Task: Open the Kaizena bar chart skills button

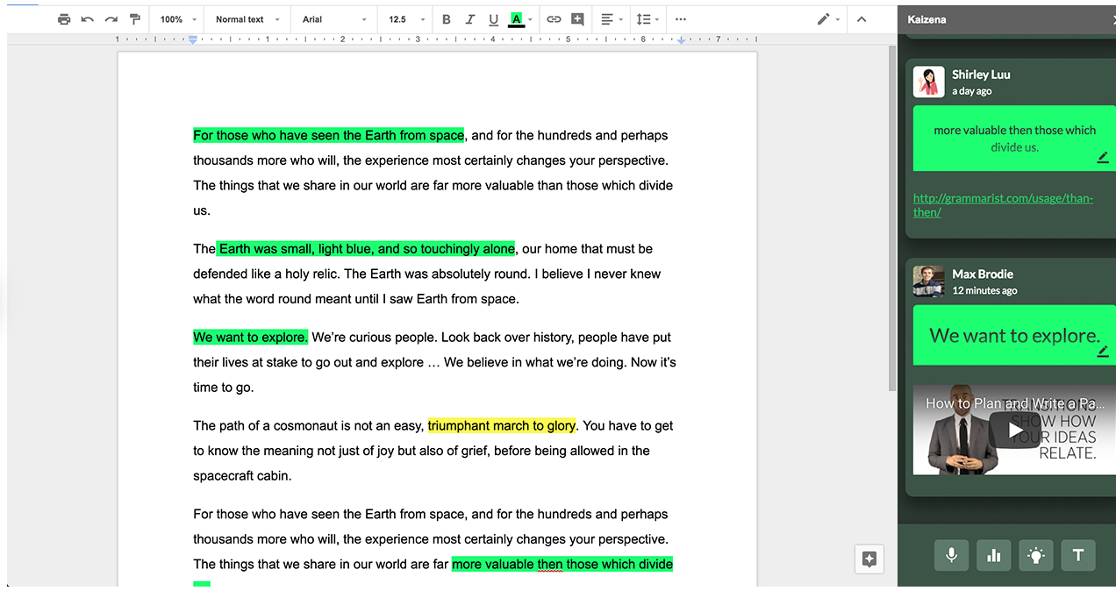Action: pos(993,555)
